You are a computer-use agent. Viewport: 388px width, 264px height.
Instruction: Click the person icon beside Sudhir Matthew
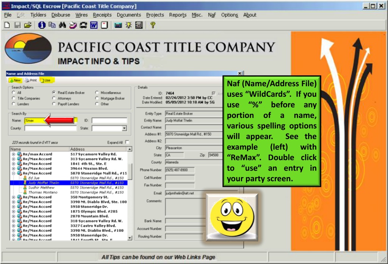coord(25,188)
